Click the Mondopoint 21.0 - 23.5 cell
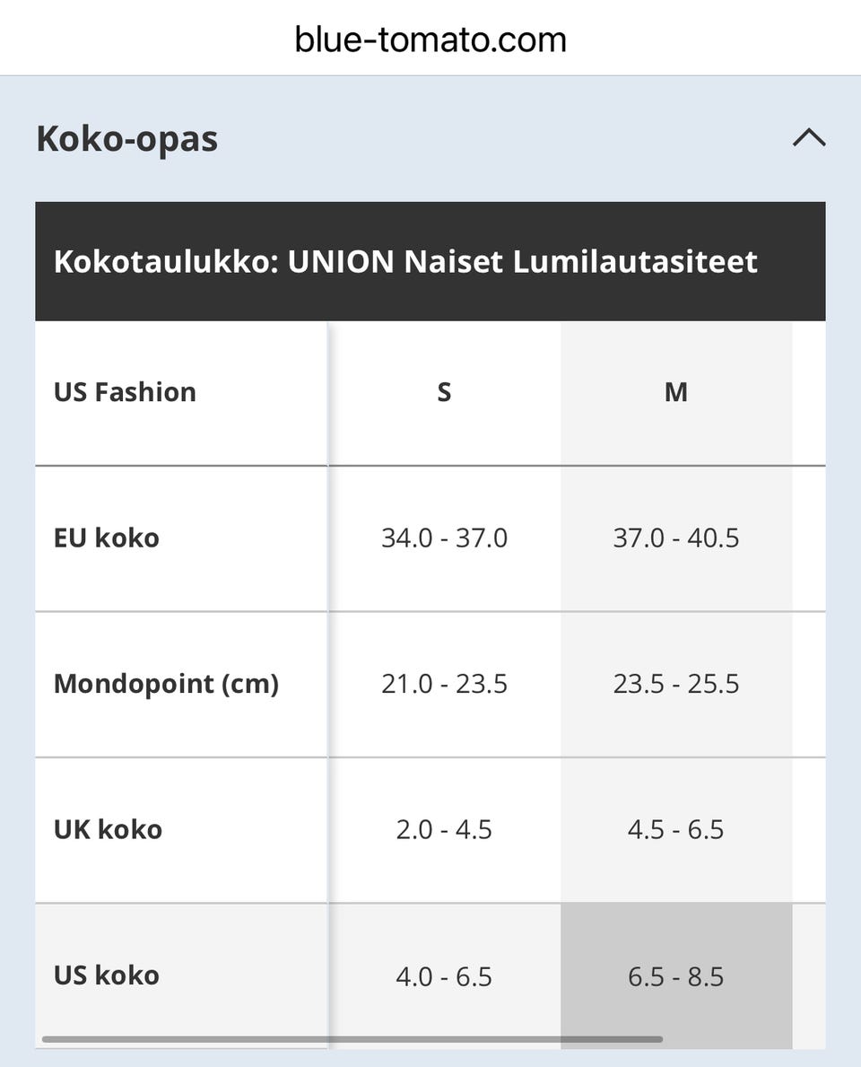Screen dimensions: 861x1067 click(x=444, y=684)
